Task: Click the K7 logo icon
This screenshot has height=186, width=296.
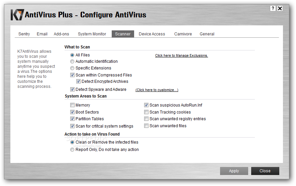Action: coord(17,15)
